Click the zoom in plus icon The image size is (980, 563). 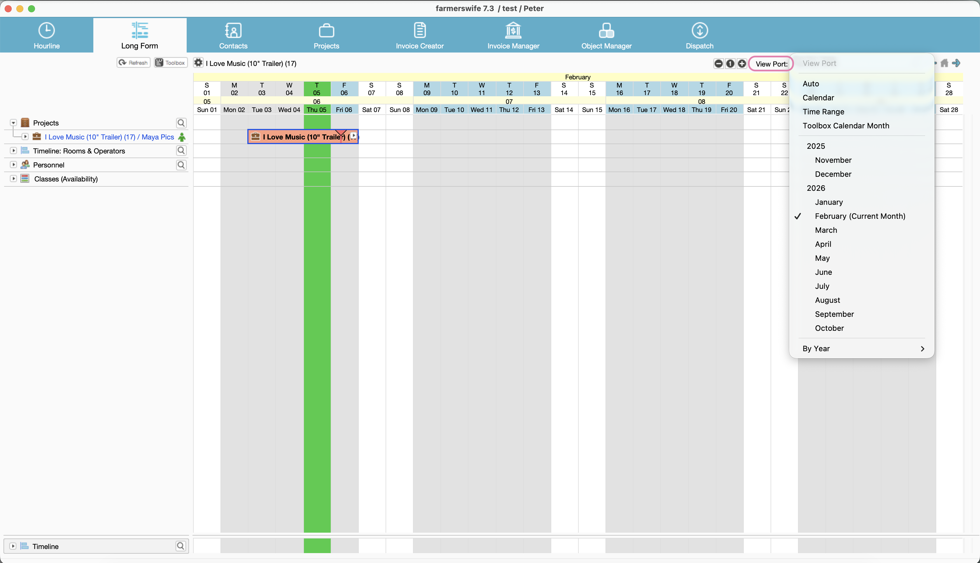click(x=742, y=64)
